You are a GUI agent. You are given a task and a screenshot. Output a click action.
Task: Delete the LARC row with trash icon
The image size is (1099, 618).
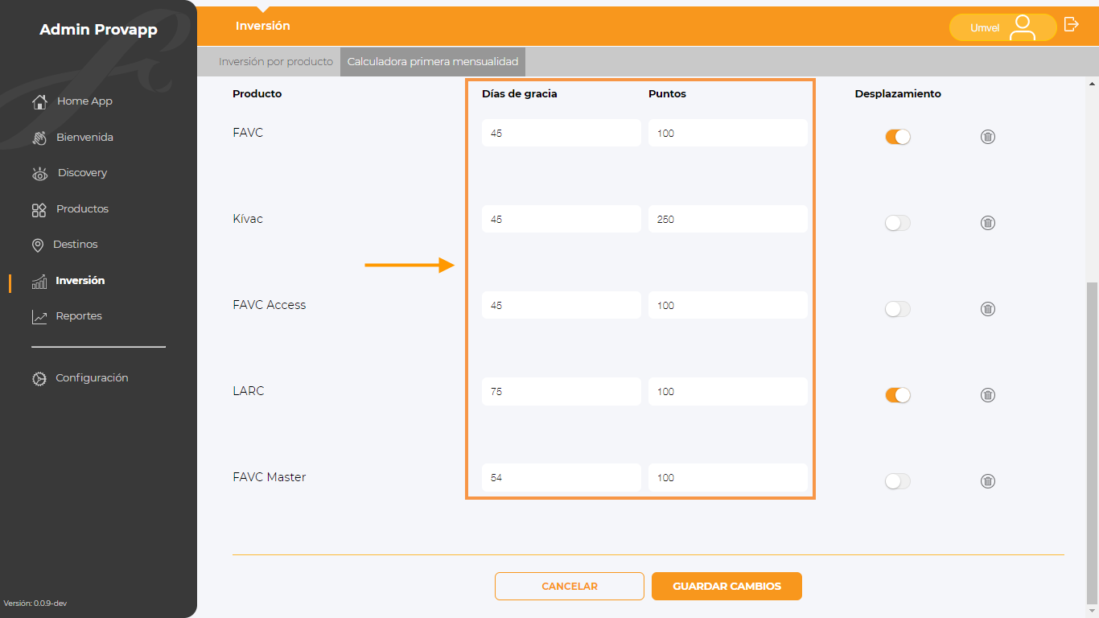pyautogui.click(x=988, y=395)
